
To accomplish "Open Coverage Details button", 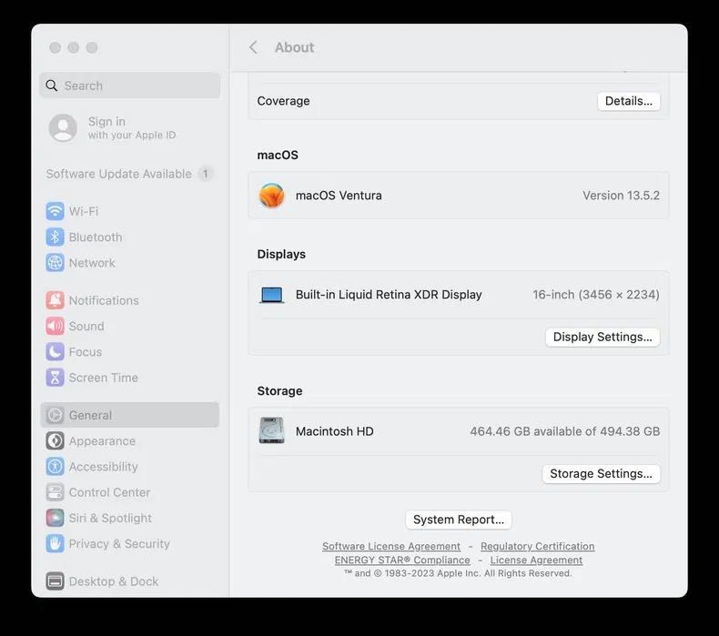I will point(629,101).
